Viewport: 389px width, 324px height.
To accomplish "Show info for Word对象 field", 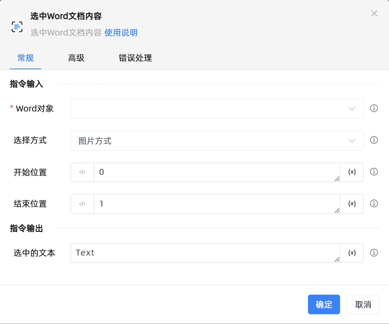I will pos(374,108).
